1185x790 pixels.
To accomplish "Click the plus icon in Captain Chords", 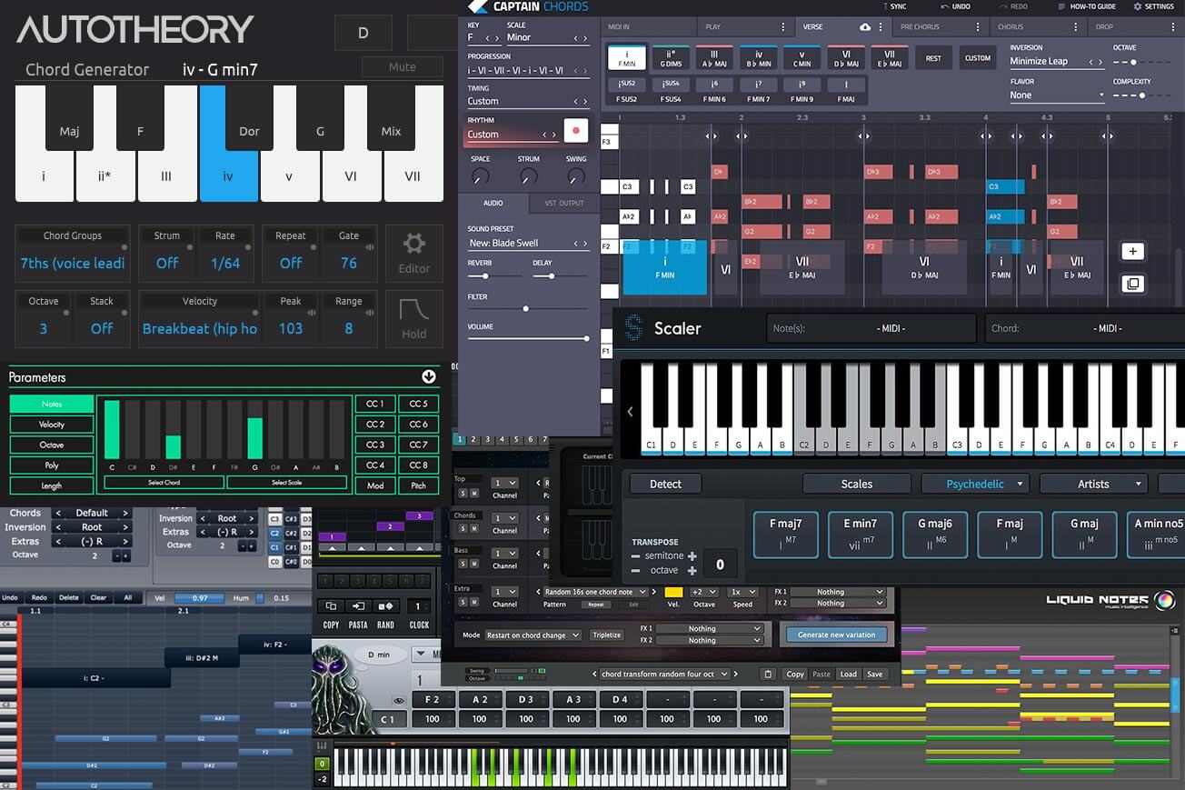I will click(x=1132, y=252).
